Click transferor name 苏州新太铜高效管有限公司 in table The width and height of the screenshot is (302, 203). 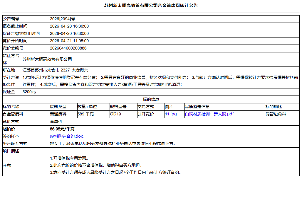click(x=47, y=59)
